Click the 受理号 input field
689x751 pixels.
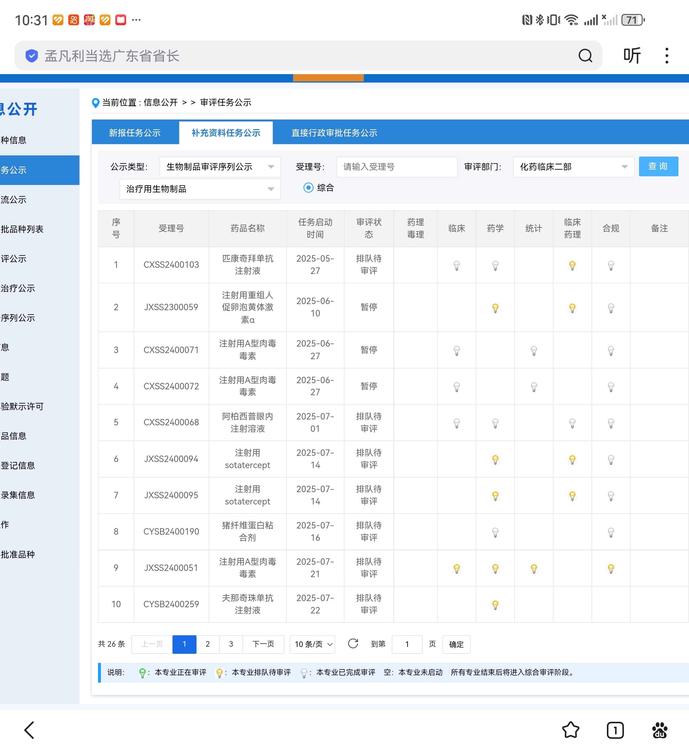(396, 167)
